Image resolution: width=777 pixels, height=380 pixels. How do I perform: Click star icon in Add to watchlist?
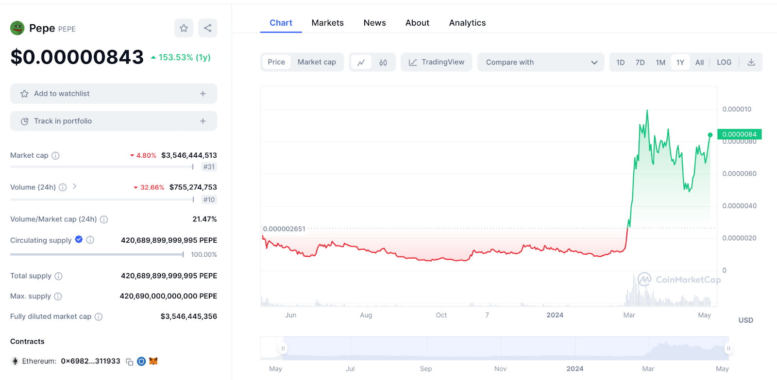(24, 94)
